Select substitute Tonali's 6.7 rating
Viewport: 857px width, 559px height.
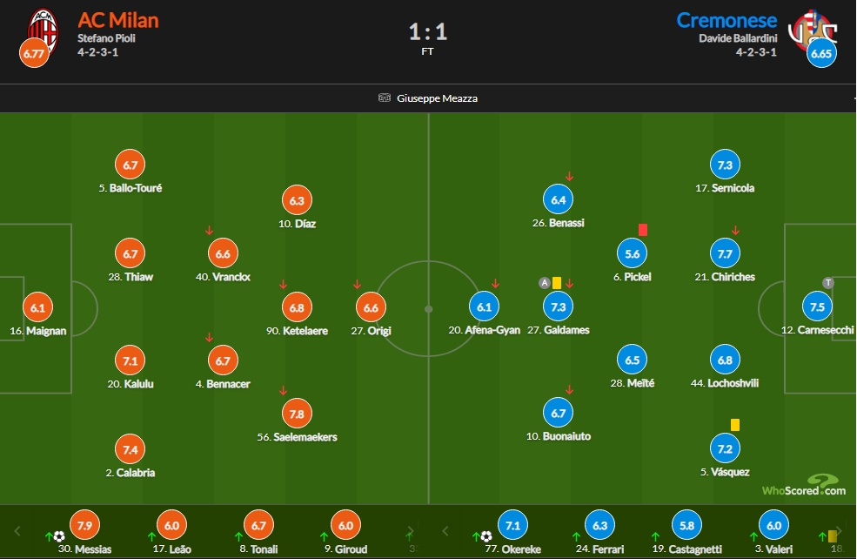tap(258, 525)
